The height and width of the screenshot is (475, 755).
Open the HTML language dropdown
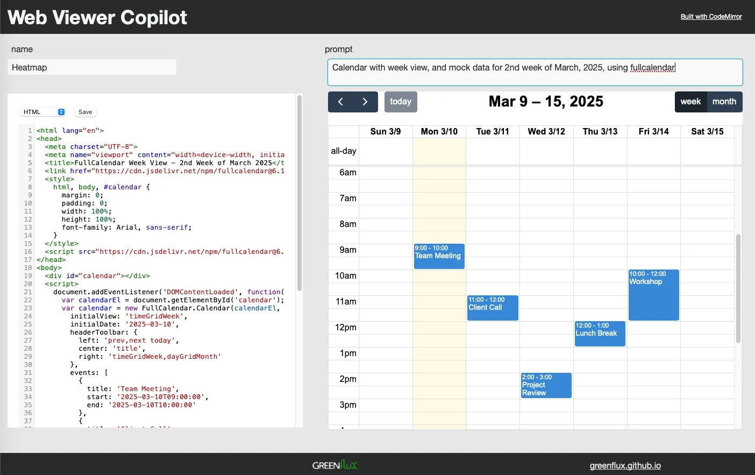pos(43,112)
